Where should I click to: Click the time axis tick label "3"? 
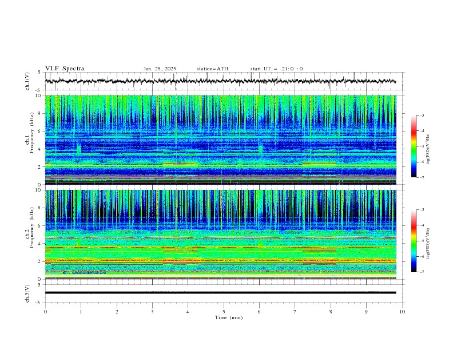tap(152, 312)
